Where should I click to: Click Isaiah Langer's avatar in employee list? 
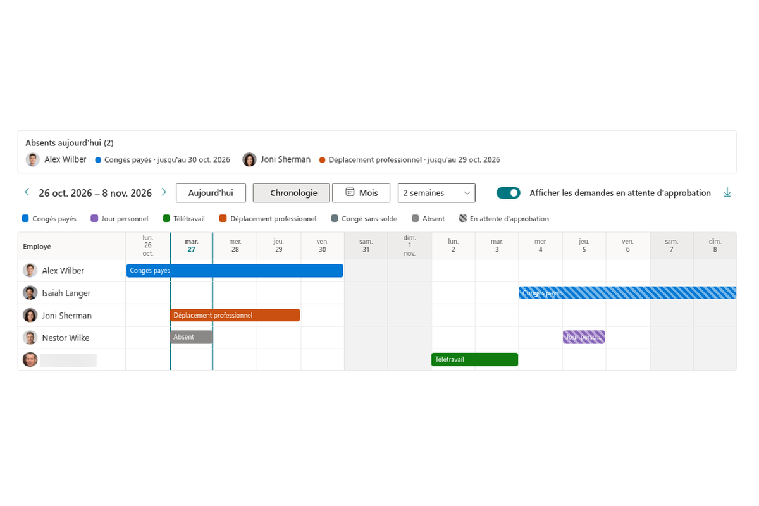click(30, 293)
